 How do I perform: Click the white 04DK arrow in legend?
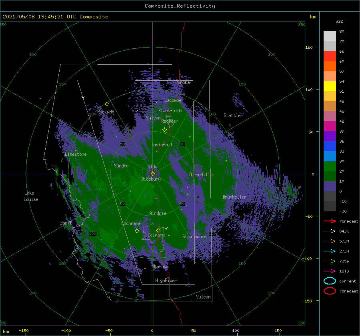pyautogui.click(x=330, y=231)
